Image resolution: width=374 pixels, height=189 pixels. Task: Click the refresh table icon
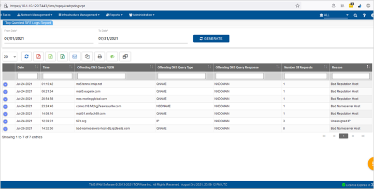click(26, 56)
